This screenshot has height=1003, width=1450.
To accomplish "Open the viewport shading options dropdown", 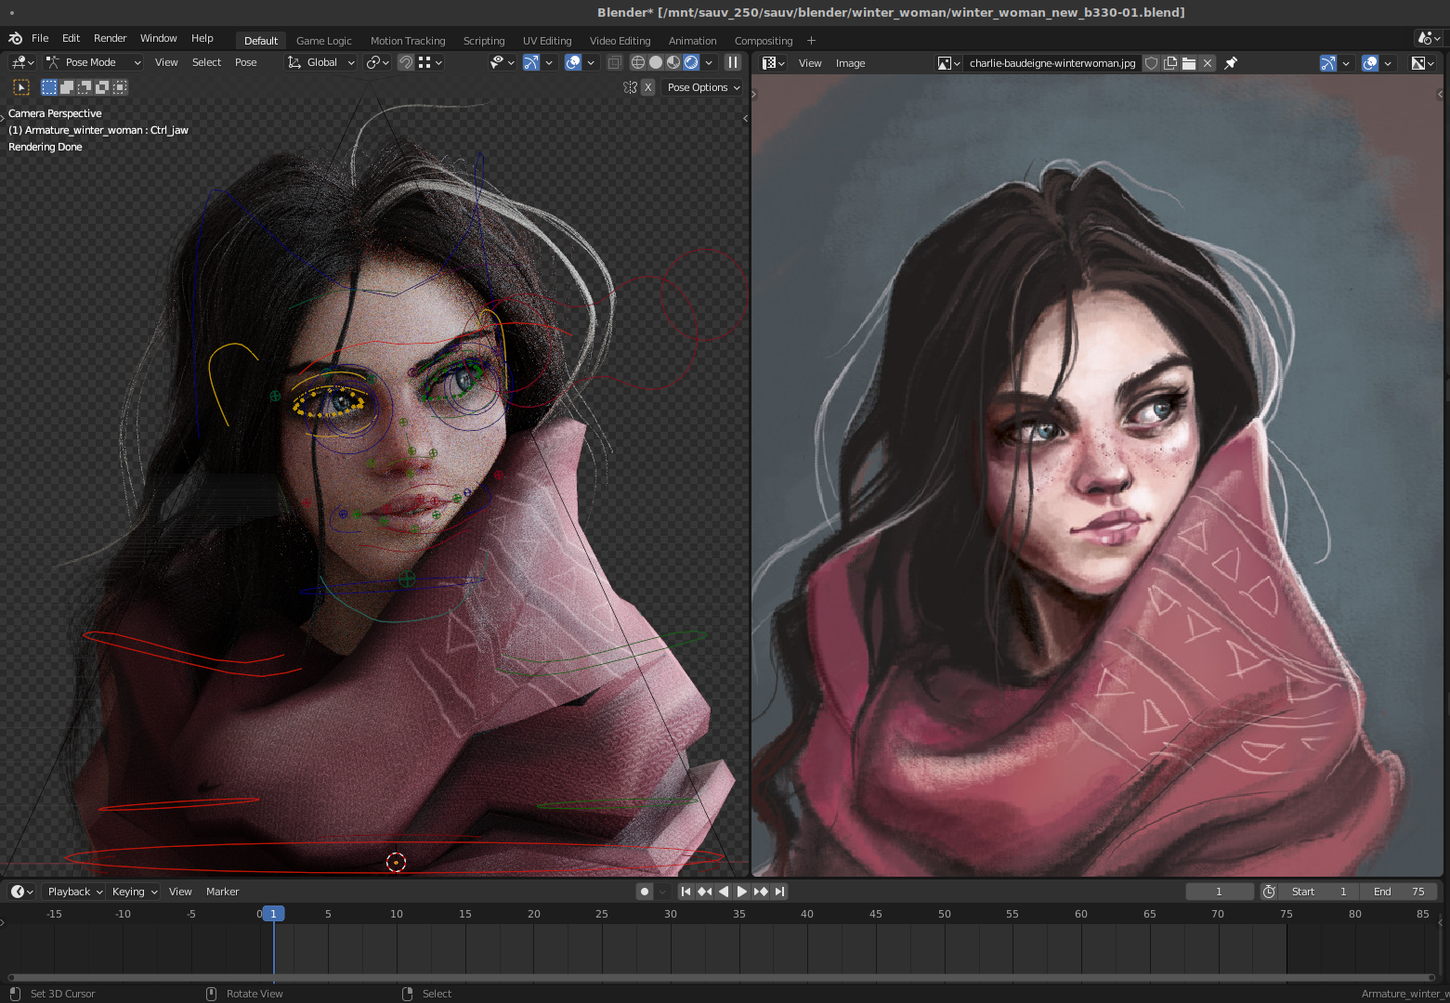I will pyautogui.click(x=709, y=62).
